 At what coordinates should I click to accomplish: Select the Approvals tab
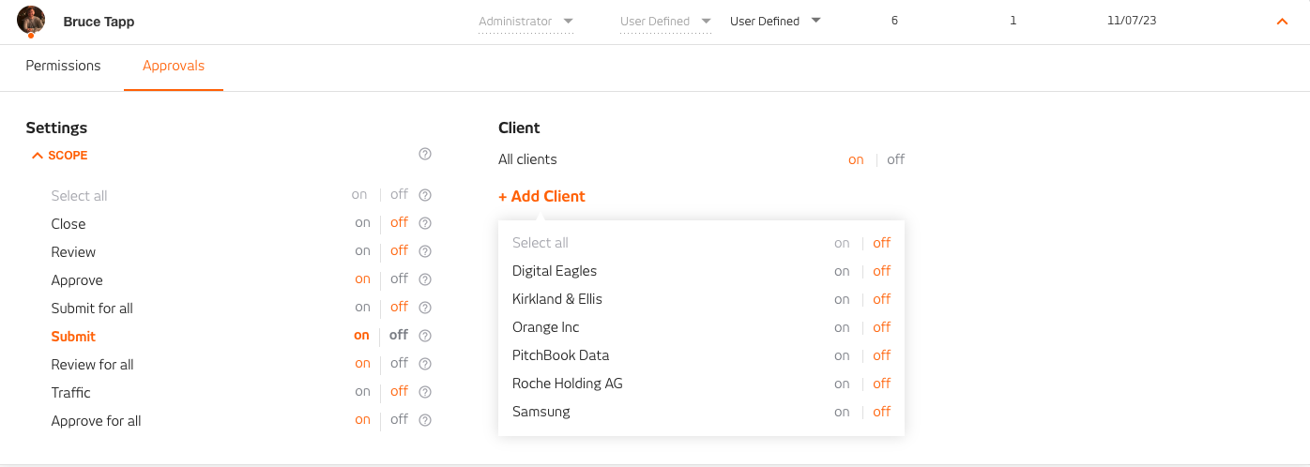pyautogui.click(x=174, y=66)
